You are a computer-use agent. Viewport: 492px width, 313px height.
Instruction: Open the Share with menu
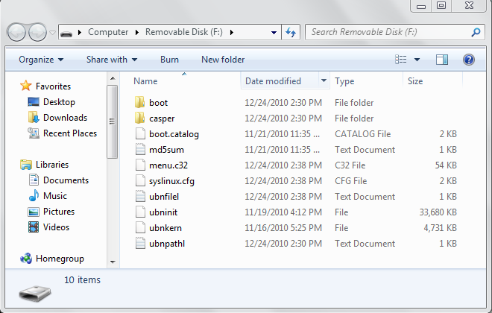[112, 60]
